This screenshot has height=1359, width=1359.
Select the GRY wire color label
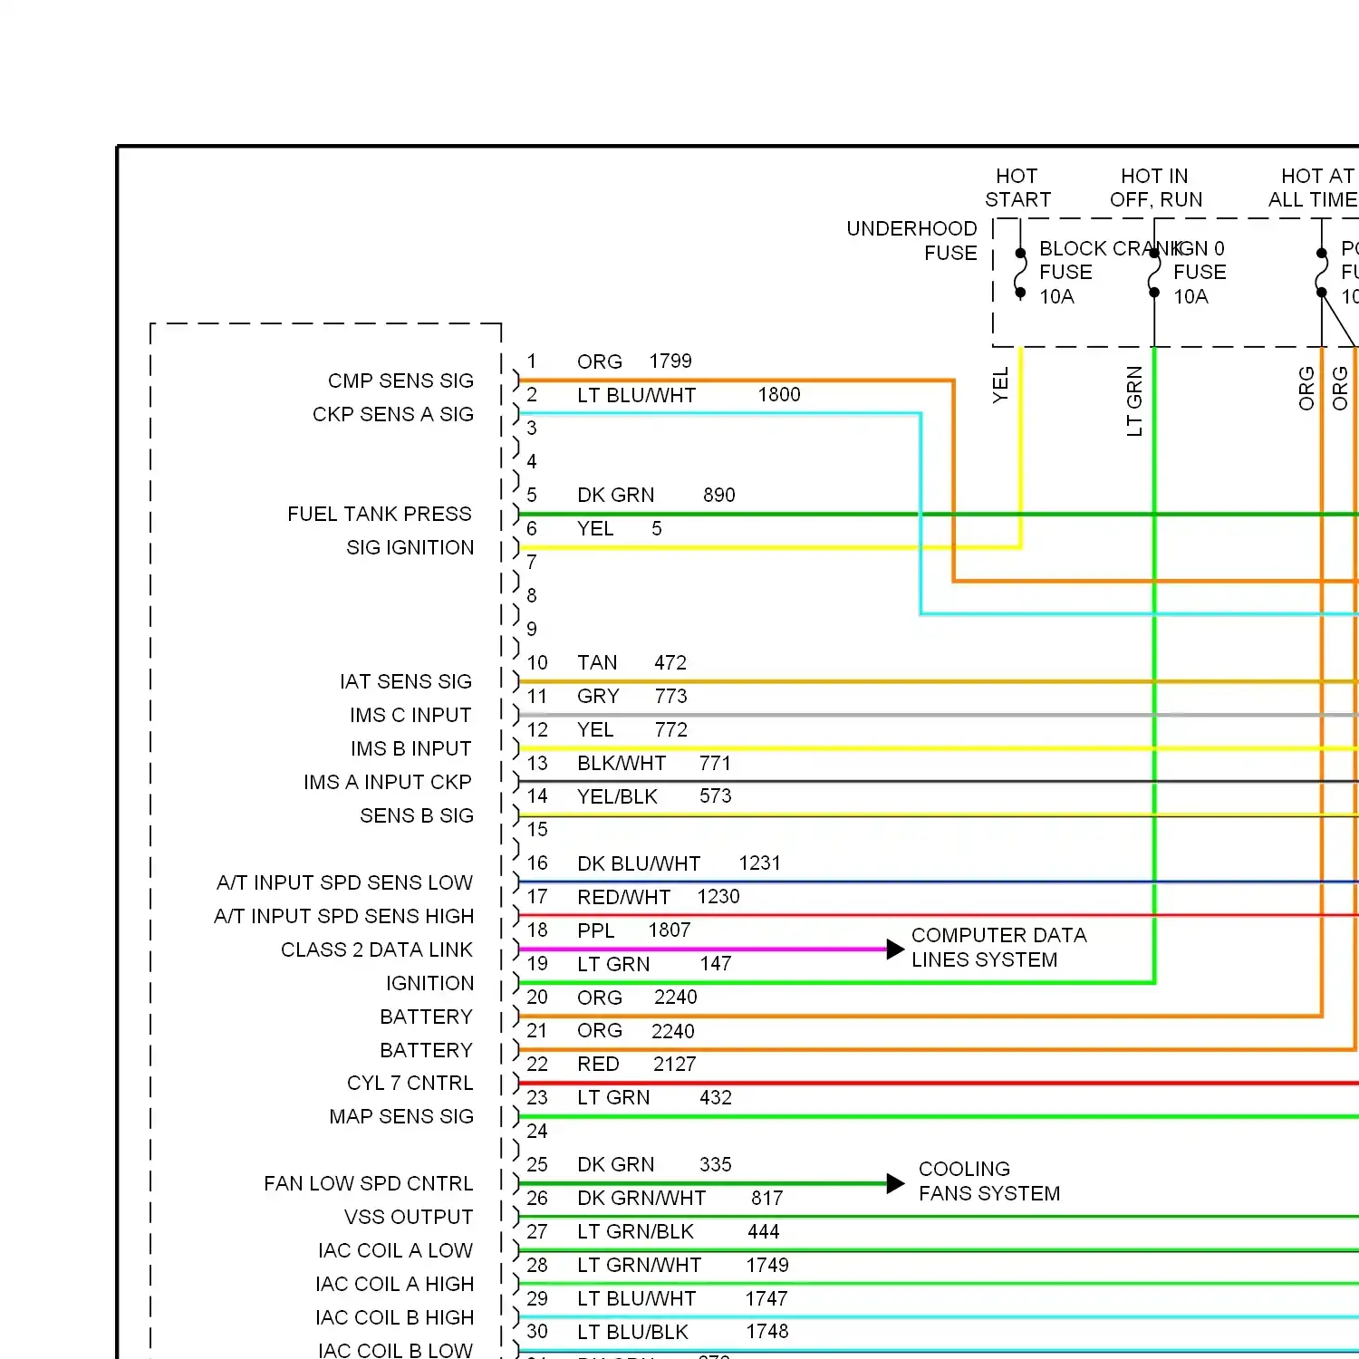[x=598, y=696]
